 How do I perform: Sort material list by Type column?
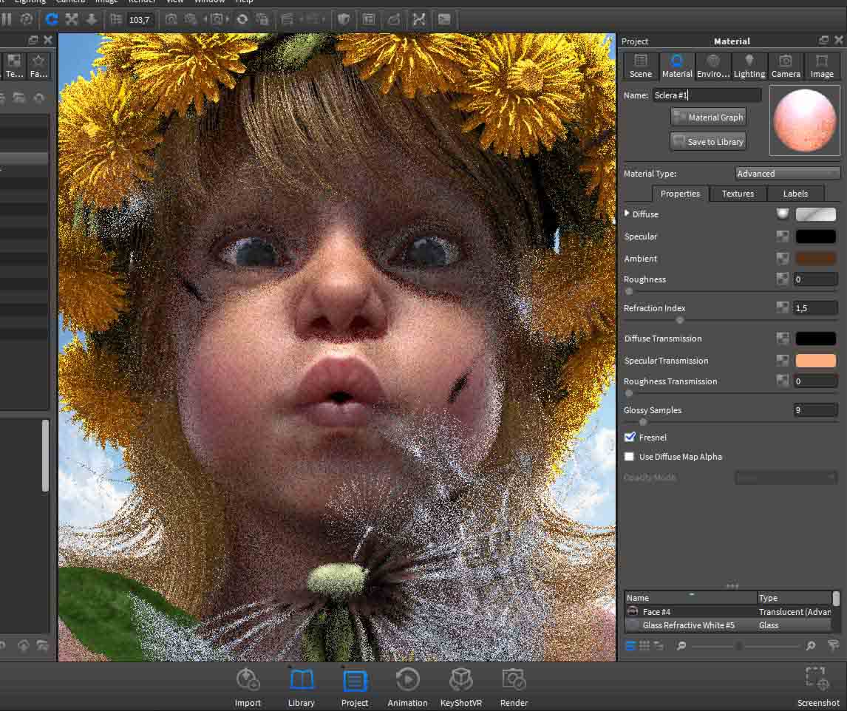(x=794, y=597)
